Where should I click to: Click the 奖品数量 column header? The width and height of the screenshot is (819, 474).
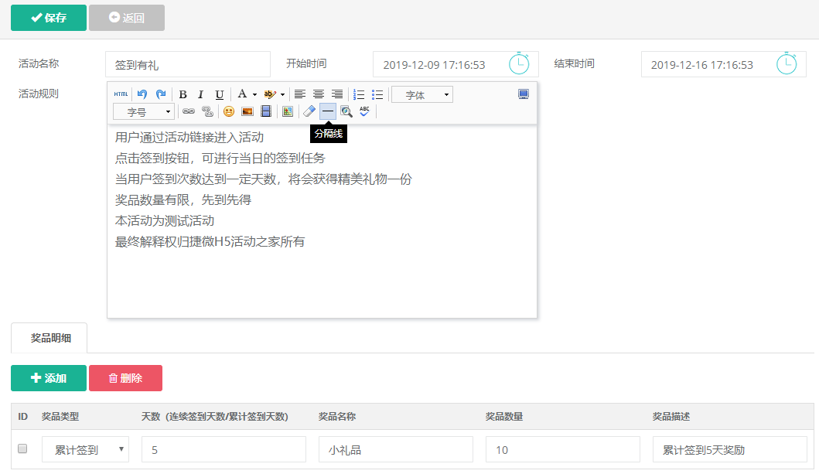(504, 417)
